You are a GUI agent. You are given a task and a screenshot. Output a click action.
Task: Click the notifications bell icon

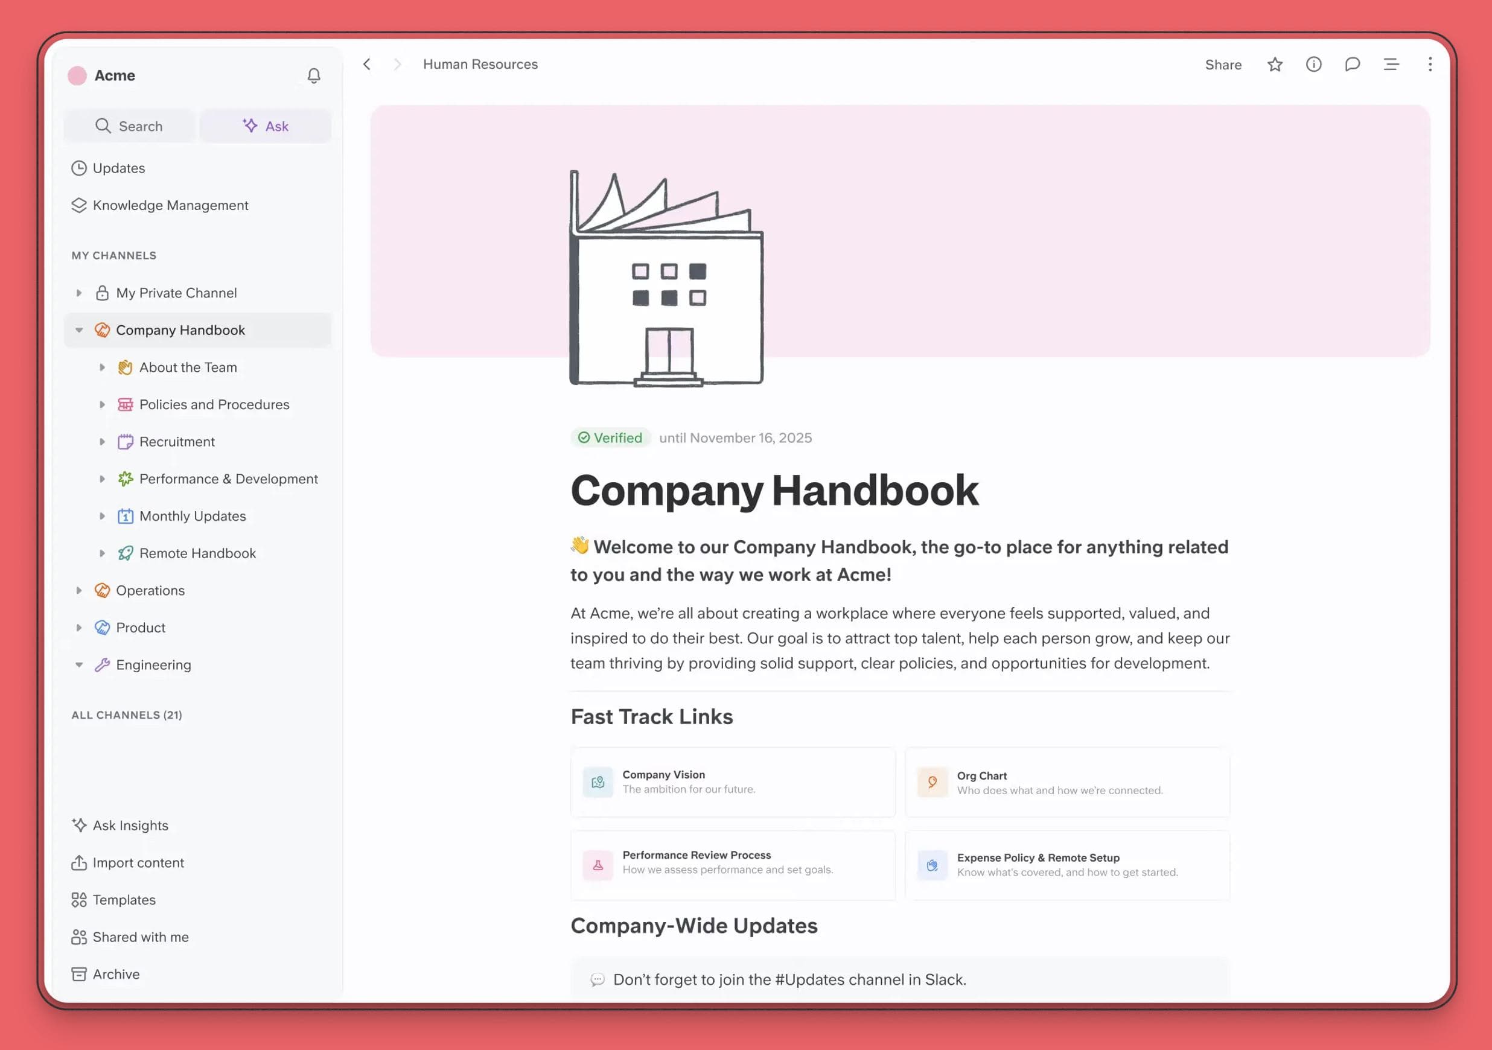[x=314, y=76]
